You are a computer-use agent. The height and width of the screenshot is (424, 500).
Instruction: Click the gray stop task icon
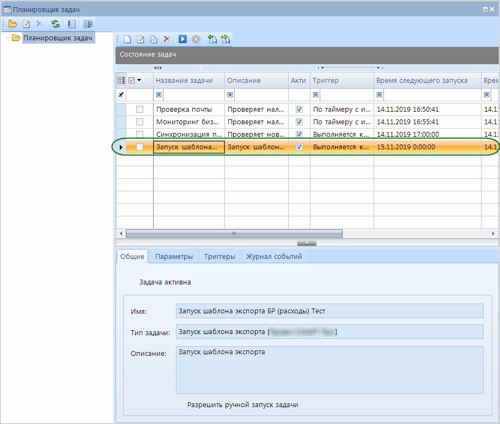click(x=196, y=39)
